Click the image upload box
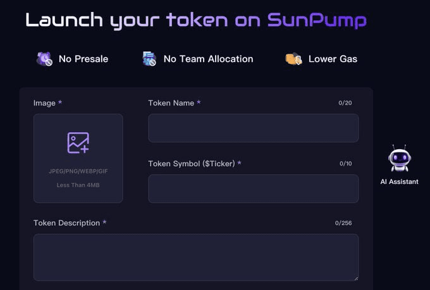 tap(78, 159)
